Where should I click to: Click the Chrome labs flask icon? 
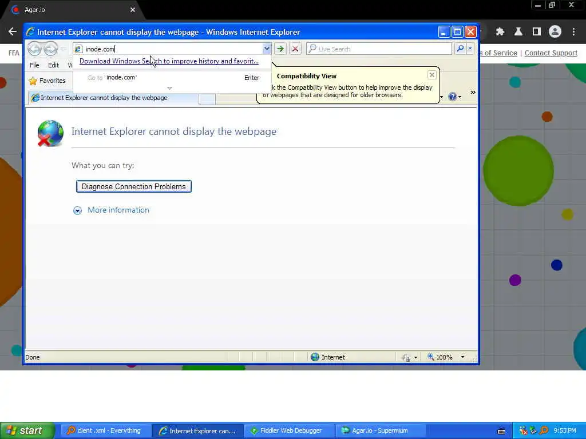click(x=518, y=32)
